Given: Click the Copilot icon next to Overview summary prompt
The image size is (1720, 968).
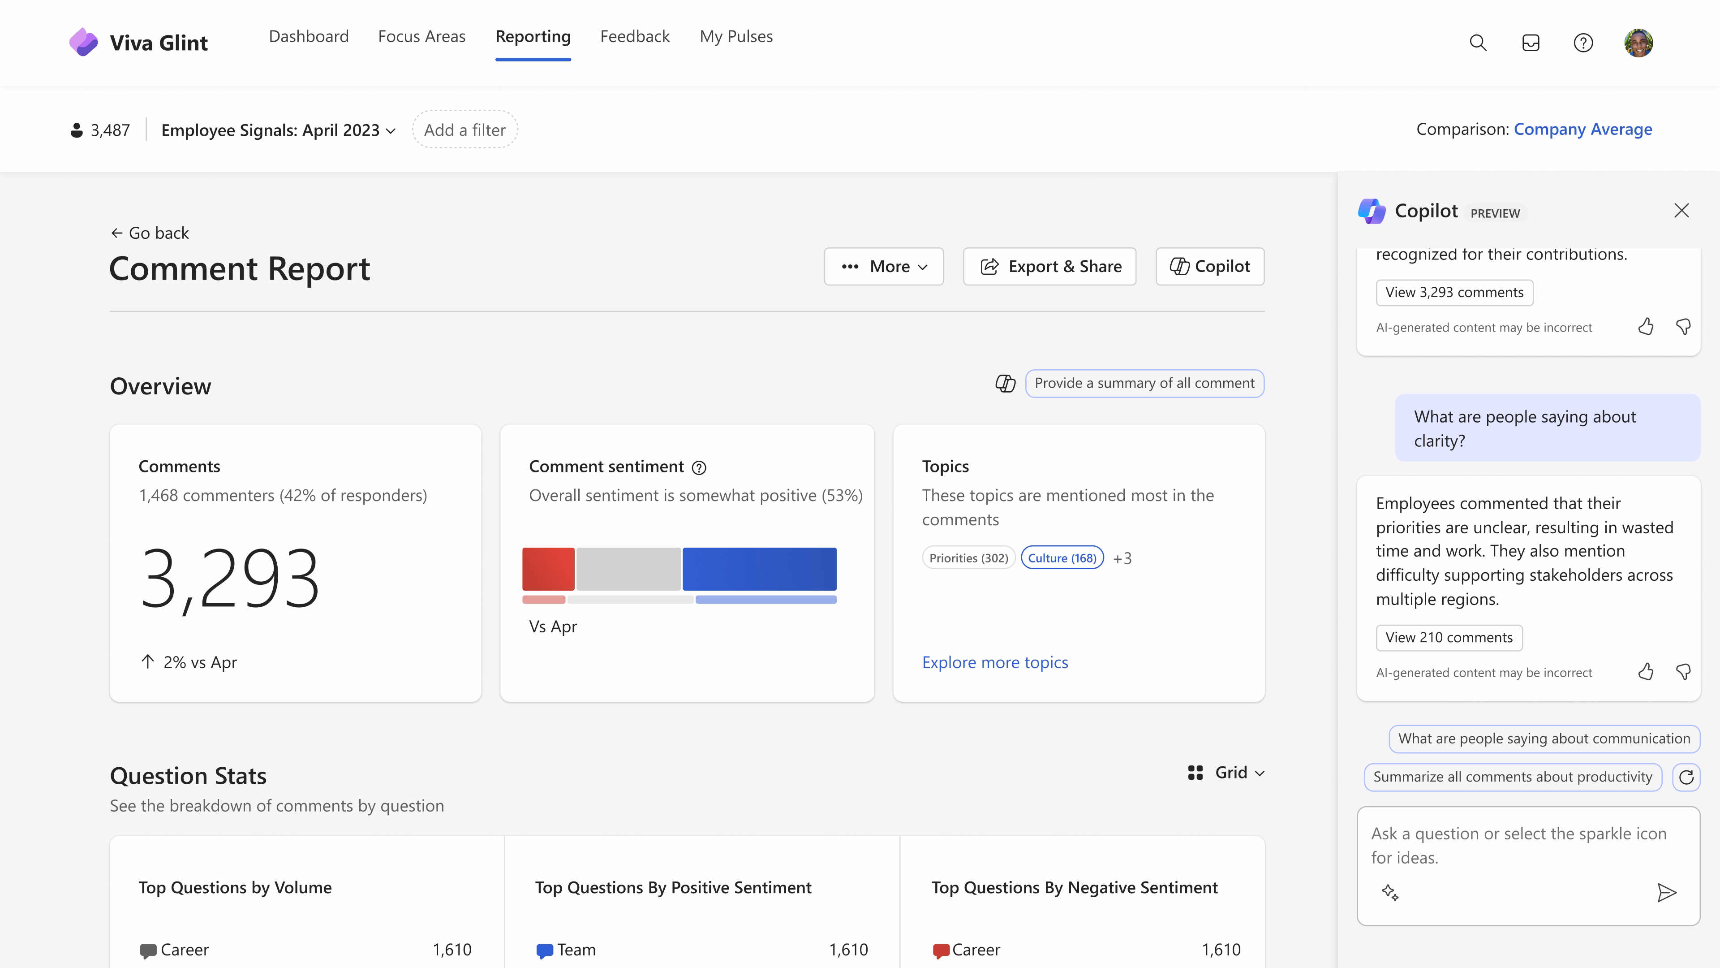Looking at the screenshot, I should [x=1006, y=384].
